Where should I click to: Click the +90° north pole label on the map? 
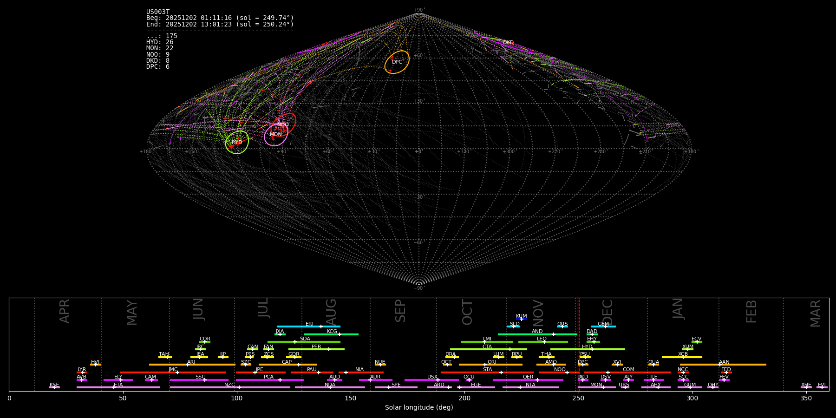[418, 10]
